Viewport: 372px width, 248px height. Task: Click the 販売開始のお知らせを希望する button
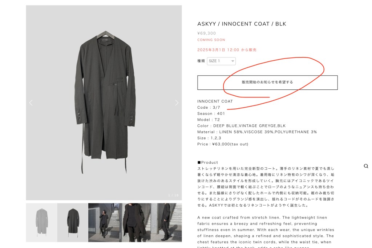pyautogui.click(x=267, y=83)
